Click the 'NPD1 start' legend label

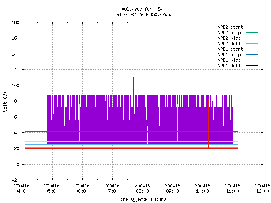point(230,49)
